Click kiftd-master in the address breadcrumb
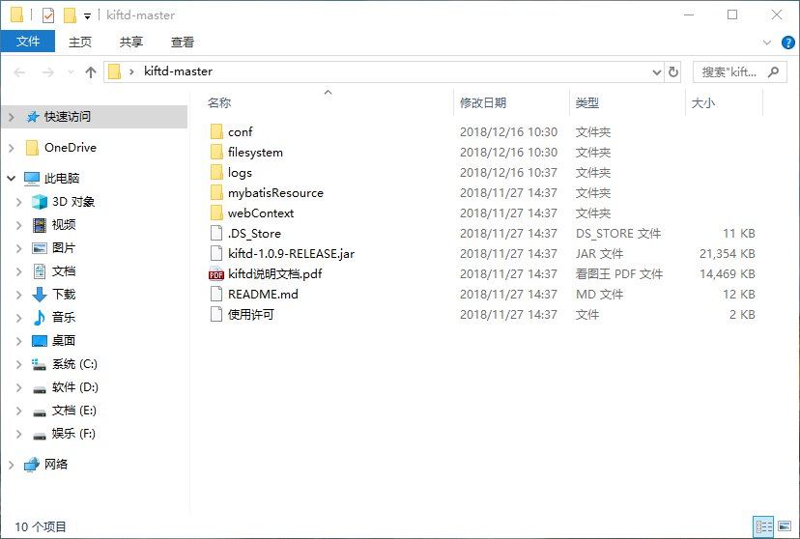Viewport: 800px width, 539px height. 178,71
